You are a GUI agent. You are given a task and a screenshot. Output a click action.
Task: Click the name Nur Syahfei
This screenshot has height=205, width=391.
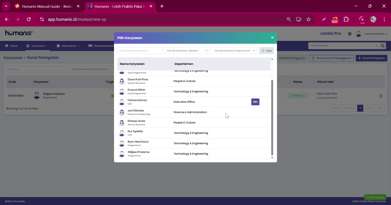135,131
